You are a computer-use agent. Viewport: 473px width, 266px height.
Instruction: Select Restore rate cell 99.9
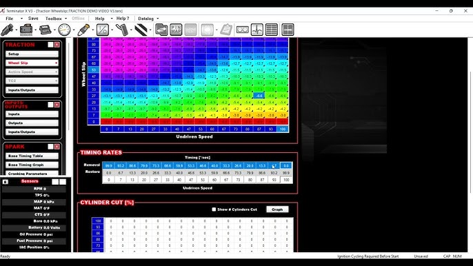(286, 173)
